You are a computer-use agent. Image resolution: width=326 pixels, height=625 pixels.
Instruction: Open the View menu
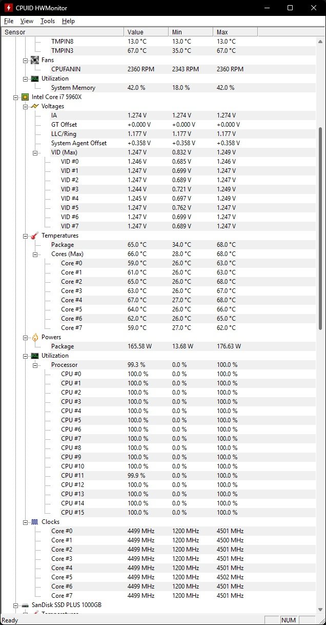pos(27,21)
